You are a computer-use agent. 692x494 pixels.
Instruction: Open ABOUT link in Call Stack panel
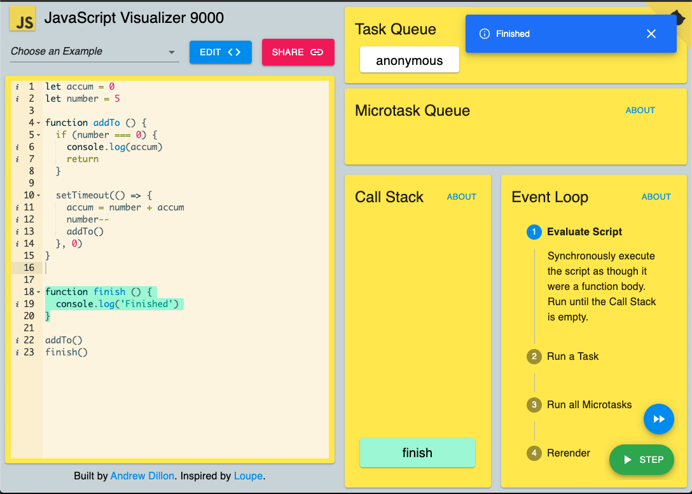coord(461,196)
